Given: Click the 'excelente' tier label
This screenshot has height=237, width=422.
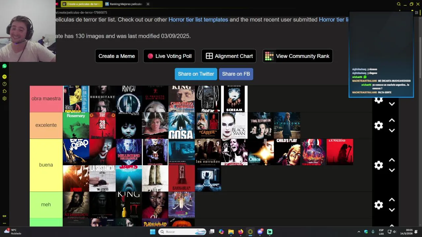Looking at the screenshot, I should (46, 125).
